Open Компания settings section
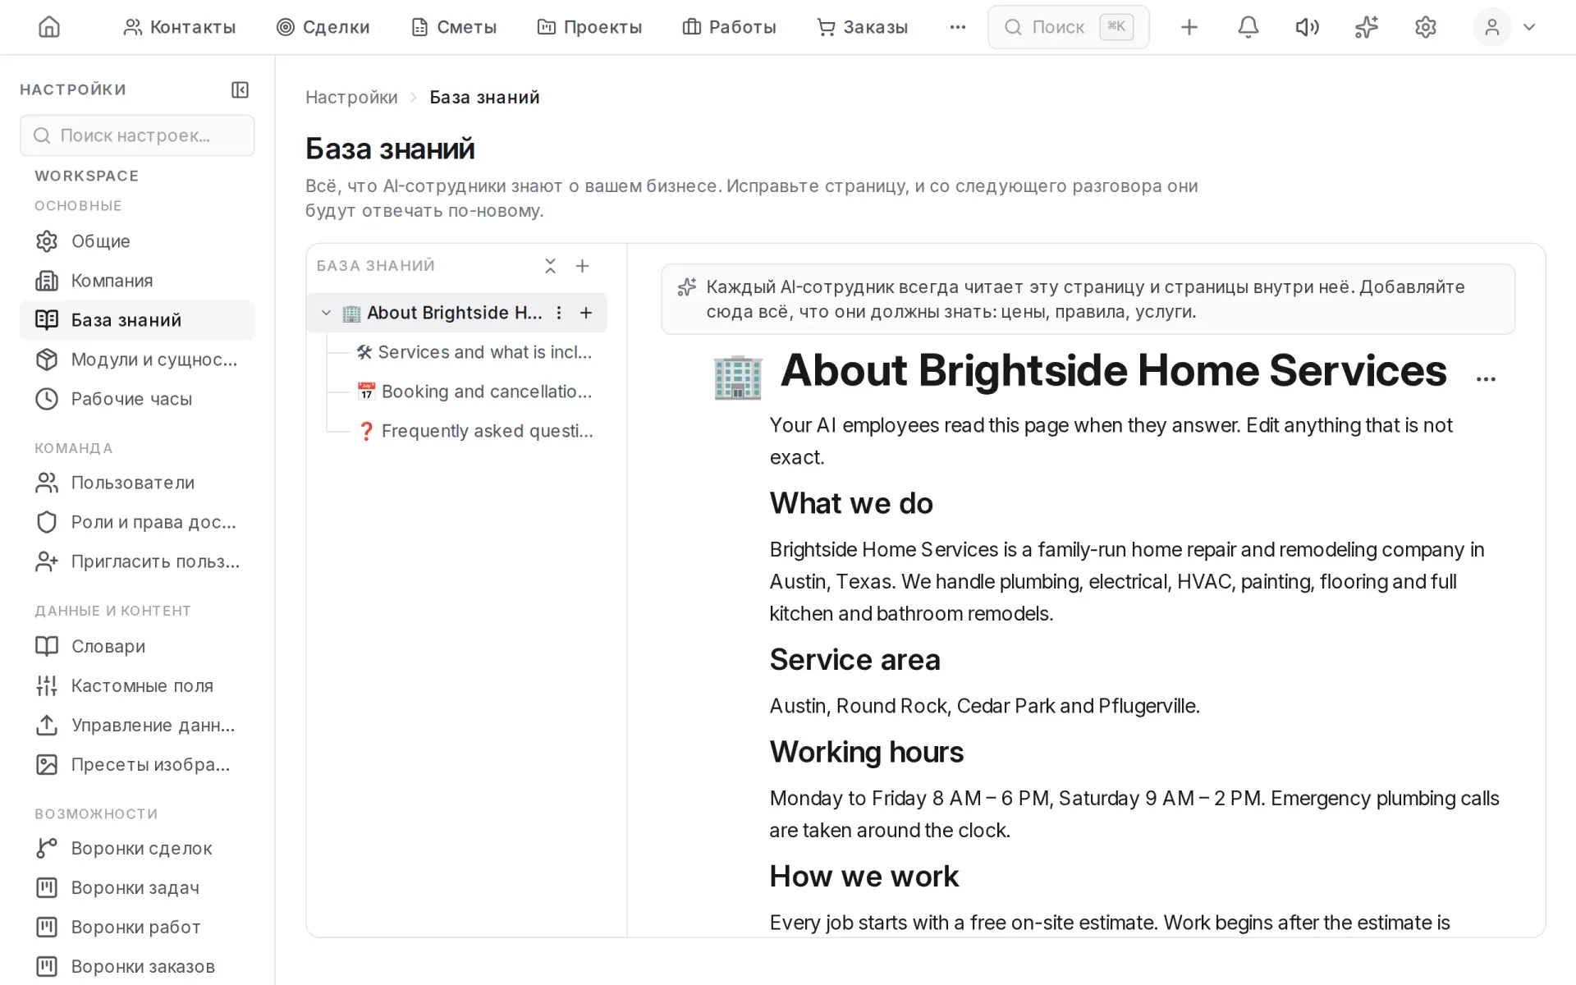Screen dimensions: 1576x985 [137, 281]
